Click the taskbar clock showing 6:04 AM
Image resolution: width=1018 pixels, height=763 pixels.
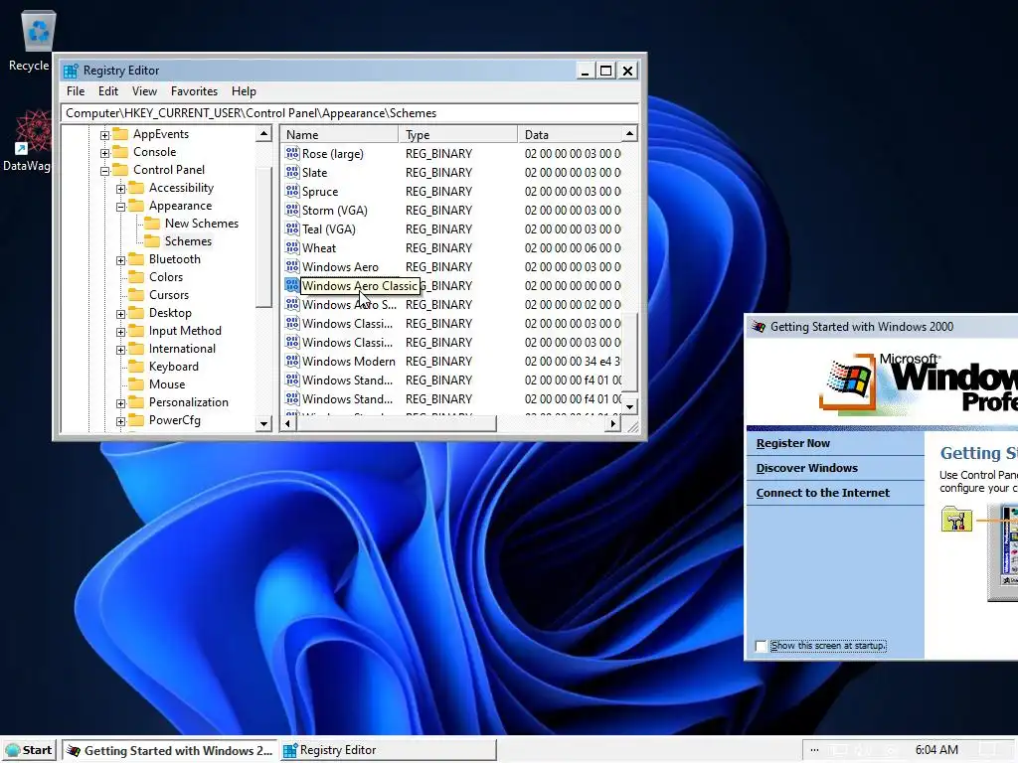click(x=936, y=750)
